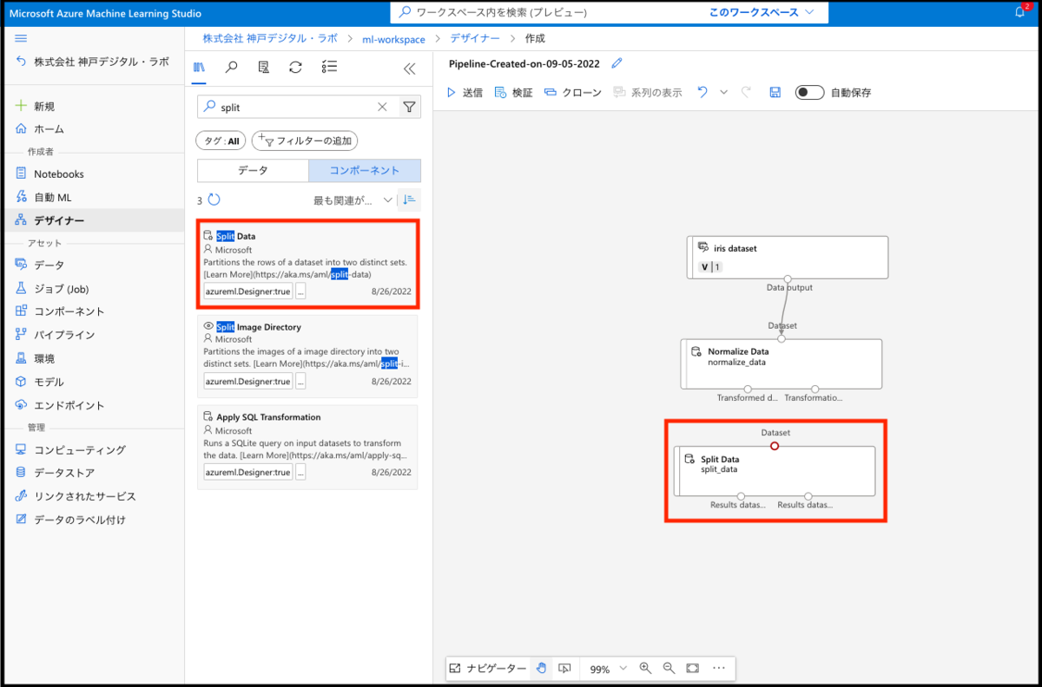Zoom in on the canvas
This screenshot has height=687, width=1042.
click(645, 668)
